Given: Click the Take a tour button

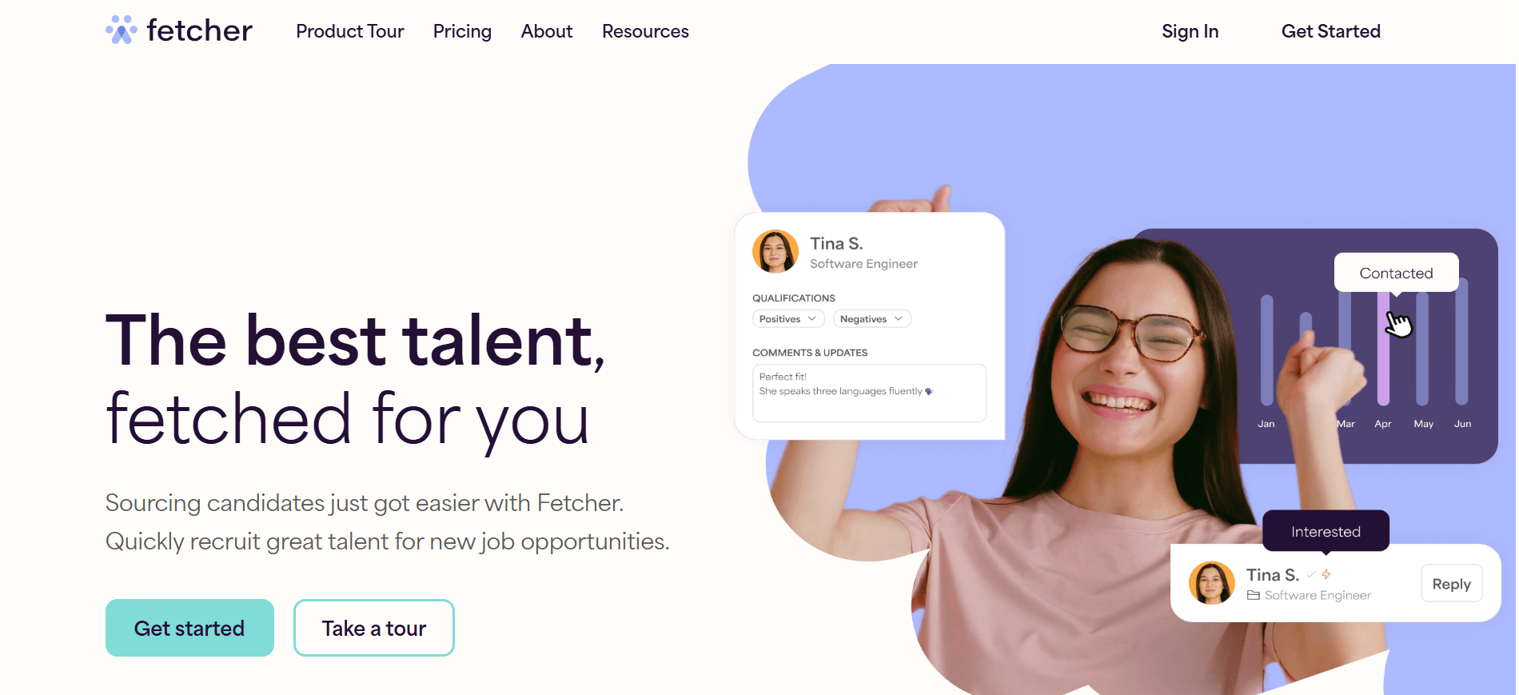Looking at the screenshot, I should [374, 628].
